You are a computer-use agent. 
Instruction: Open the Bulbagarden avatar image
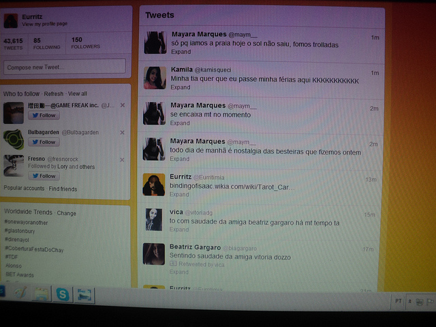click(14, 139)
